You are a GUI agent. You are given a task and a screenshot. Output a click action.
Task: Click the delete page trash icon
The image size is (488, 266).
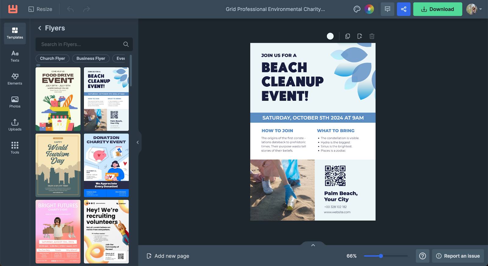click(x=372, y=36)
